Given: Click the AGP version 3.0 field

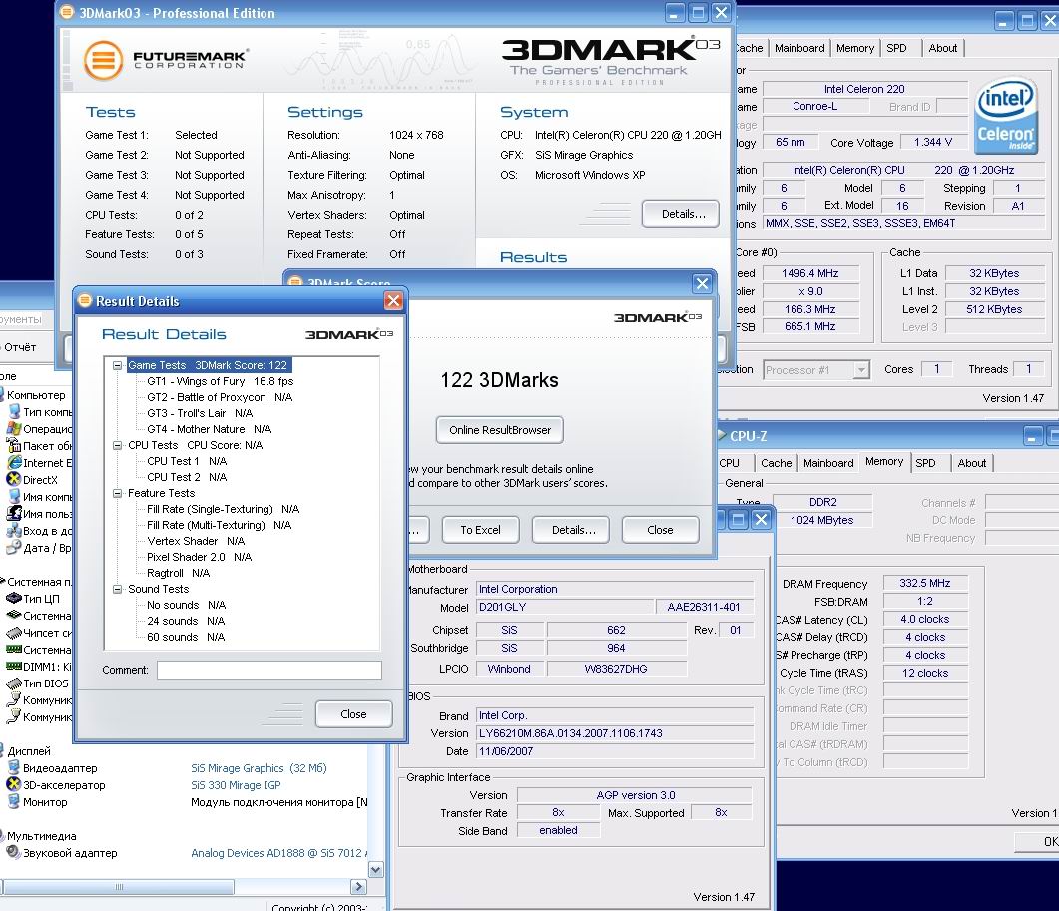Looking at the screenshot, I should tap(635, 795).
